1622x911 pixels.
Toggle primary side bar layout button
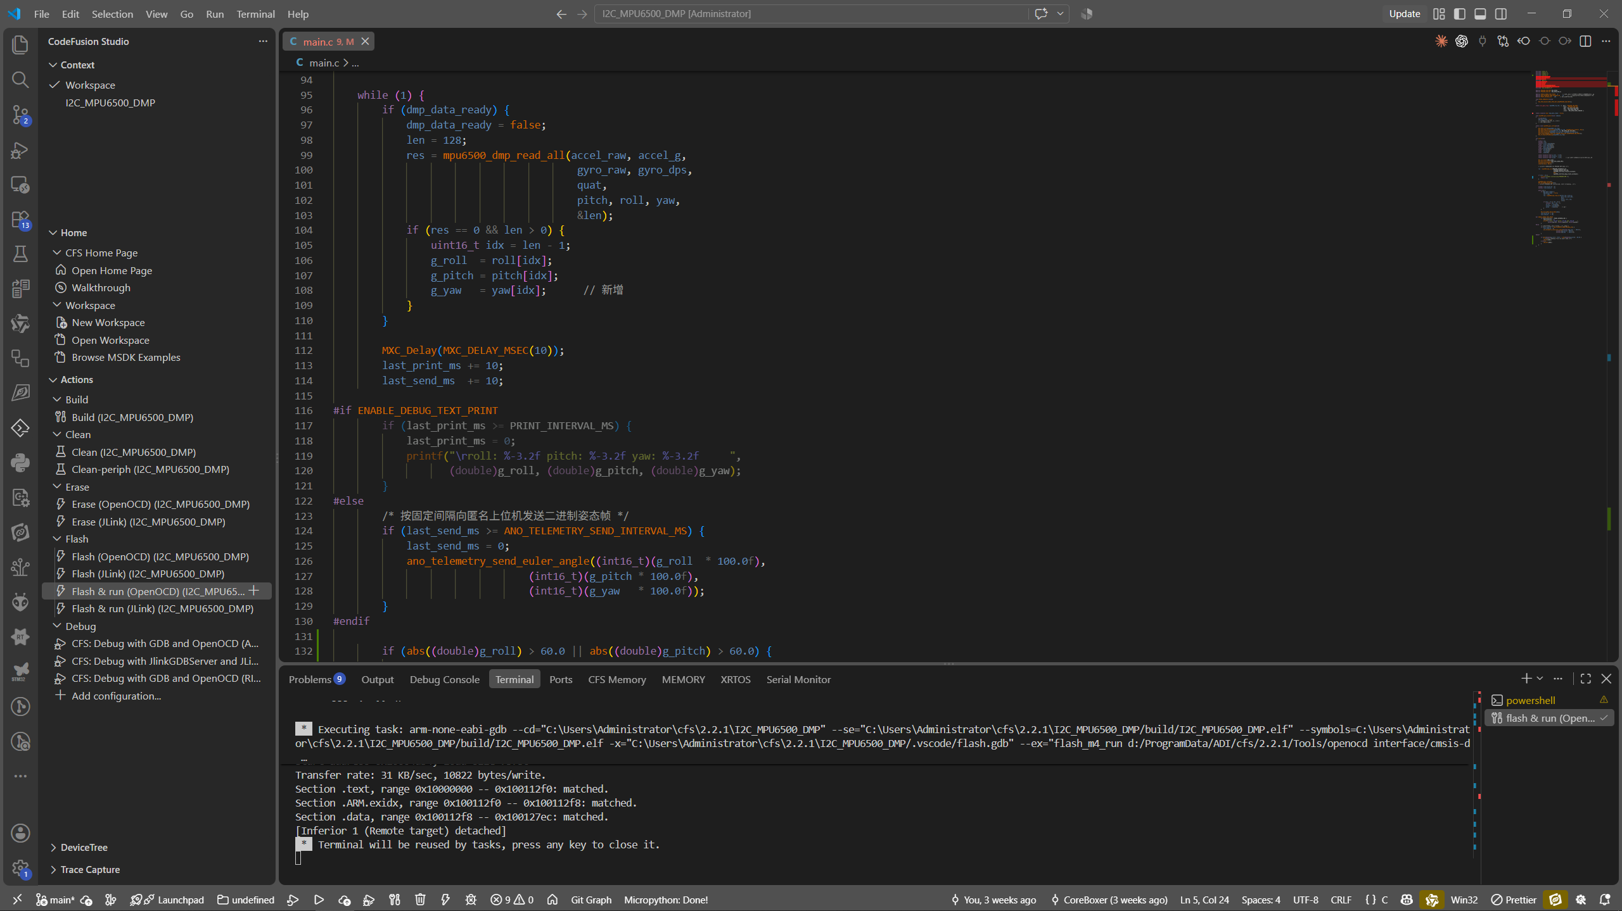click(x=1460, y=14)
